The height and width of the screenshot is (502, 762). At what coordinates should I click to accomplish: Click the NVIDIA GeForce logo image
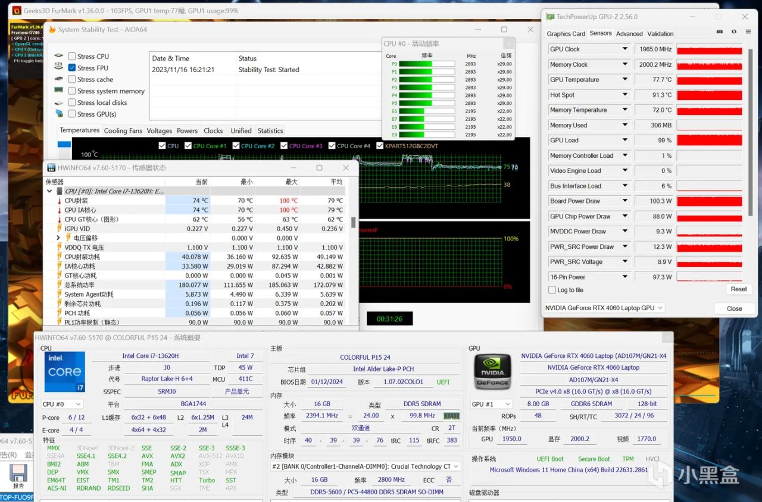(492, 373)
